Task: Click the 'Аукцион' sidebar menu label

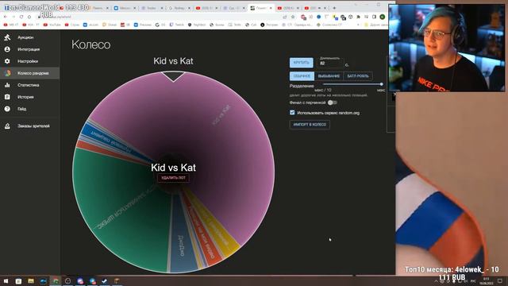Action: 25,37
